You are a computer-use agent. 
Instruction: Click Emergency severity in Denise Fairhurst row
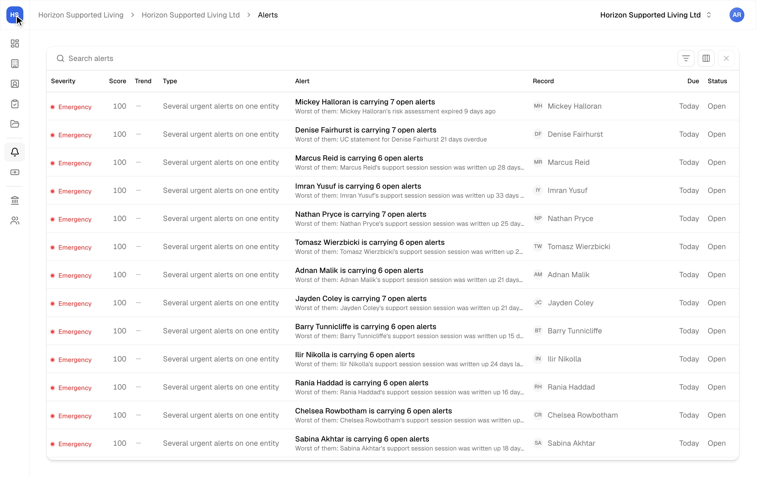pos(71,135)
